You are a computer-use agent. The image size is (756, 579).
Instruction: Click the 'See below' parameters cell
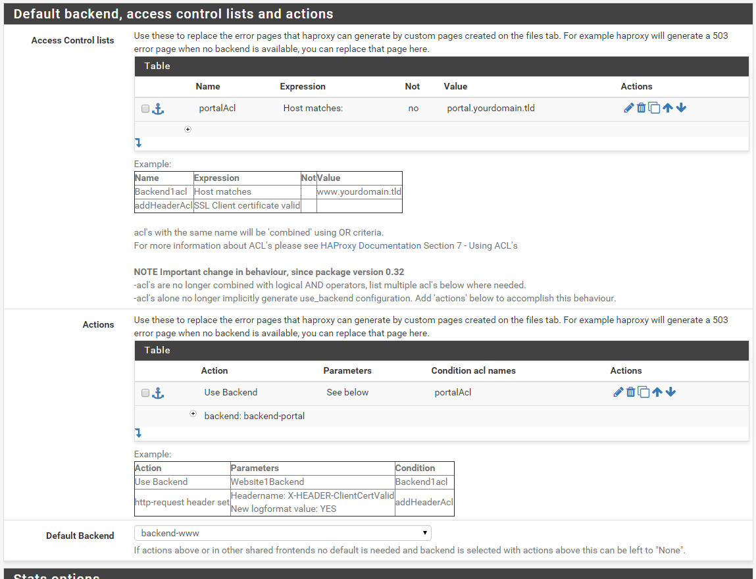tap(347, 392)
